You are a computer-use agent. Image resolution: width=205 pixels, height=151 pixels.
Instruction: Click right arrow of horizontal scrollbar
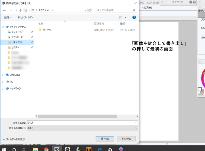[137, 116]
